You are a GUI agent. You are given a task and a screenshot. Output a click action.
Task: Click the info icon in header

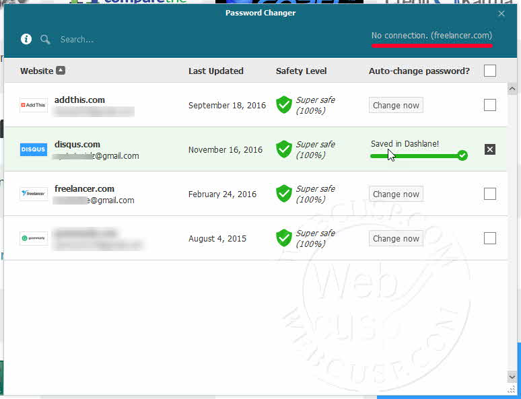click(26, 40)
